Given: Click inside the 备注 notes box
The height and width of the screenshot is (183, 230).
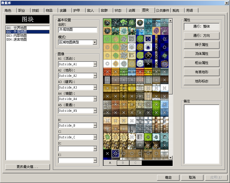Looking at the screenshot, I should (201, 134).
